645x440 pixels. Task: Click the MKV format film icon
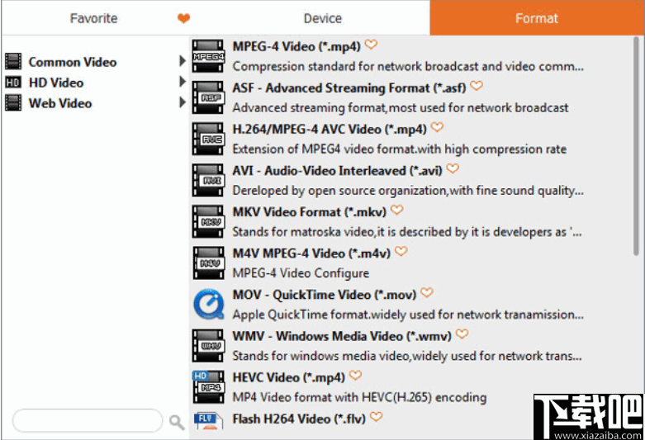[x=209, y=221]
